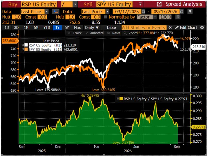208x157 pixels.
Task: Open the end date calendar picker icon
Action: (x=181, y=12)
